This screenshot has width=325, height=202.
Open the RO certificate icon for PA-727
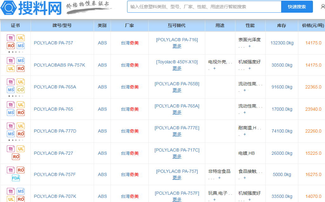click(16, 156)
